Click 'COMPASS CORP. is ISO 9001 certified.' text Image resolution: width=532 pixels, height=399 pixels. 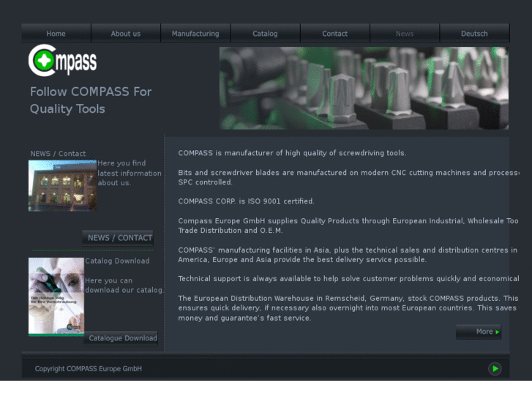click(247, 201)
